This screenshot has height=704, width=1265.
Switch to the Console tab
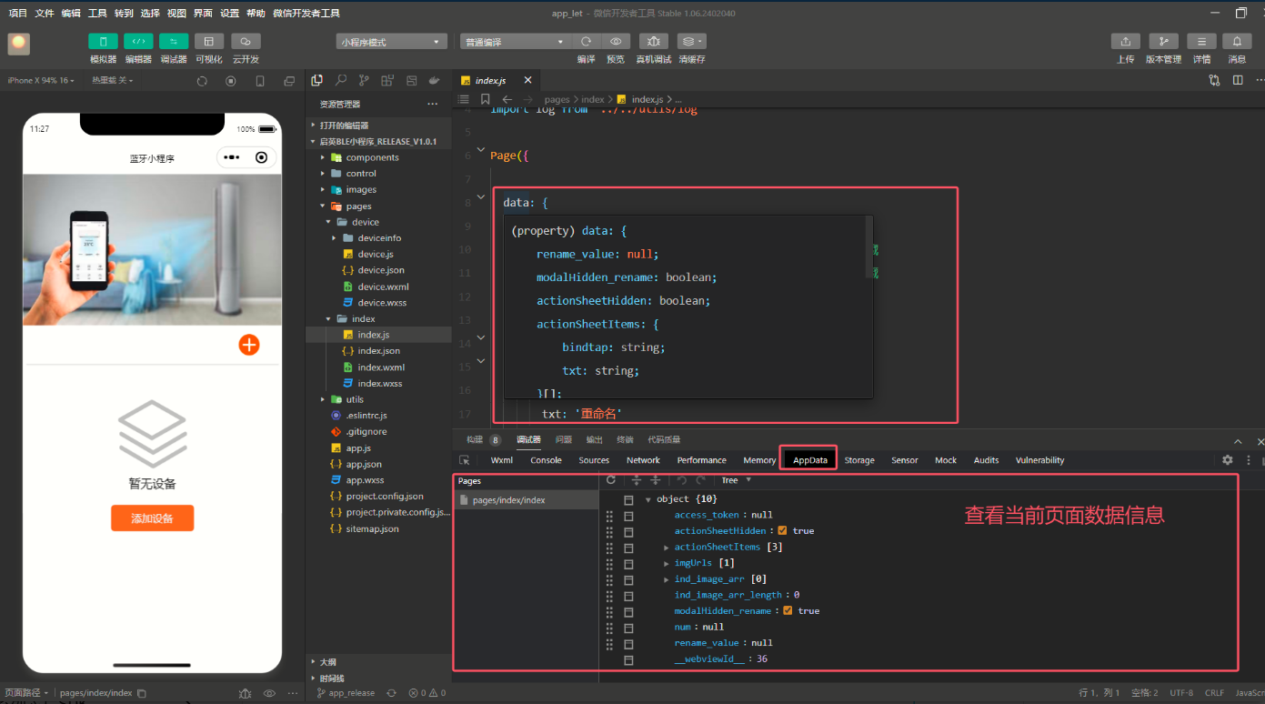(546, 460)
